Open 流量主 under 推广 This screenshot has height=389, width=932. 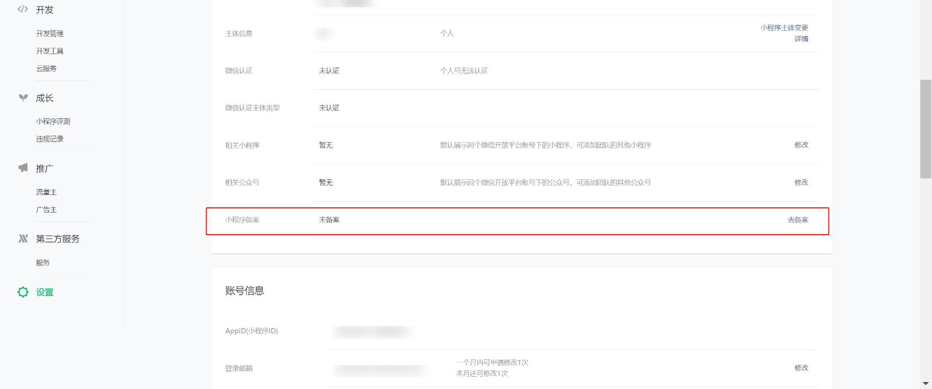point(46,192)
